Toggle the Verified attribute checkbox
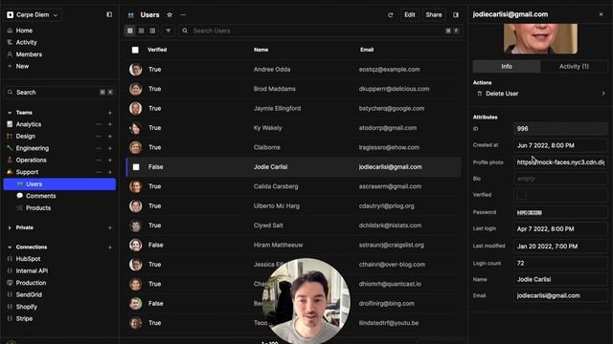This screenshot has width=613, height=344. (x=521, y=195)
